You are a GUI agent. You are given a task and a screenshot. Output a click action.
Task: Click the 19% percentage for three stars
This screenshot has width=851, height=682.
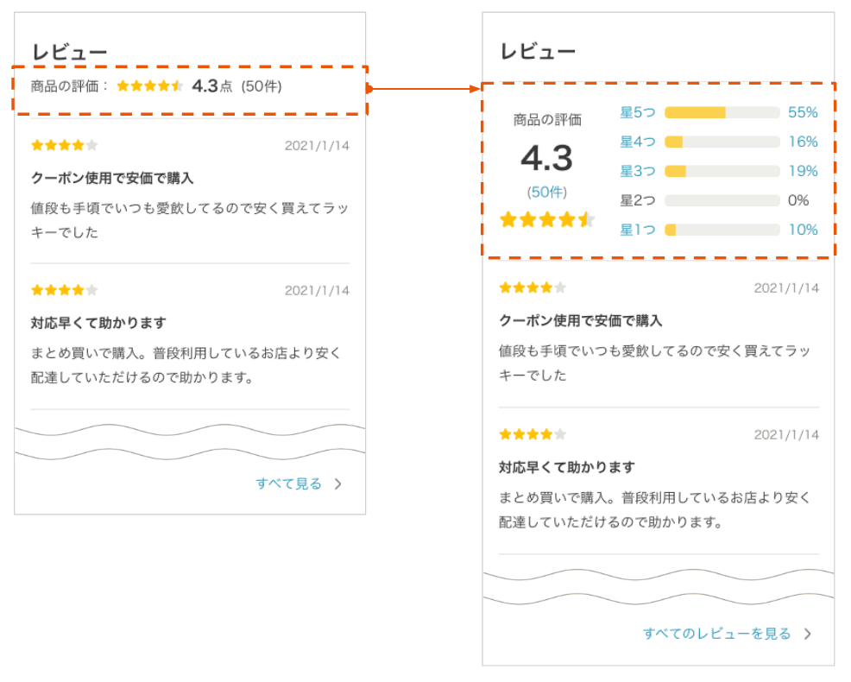pyautogui.click(x=803, y=171)
